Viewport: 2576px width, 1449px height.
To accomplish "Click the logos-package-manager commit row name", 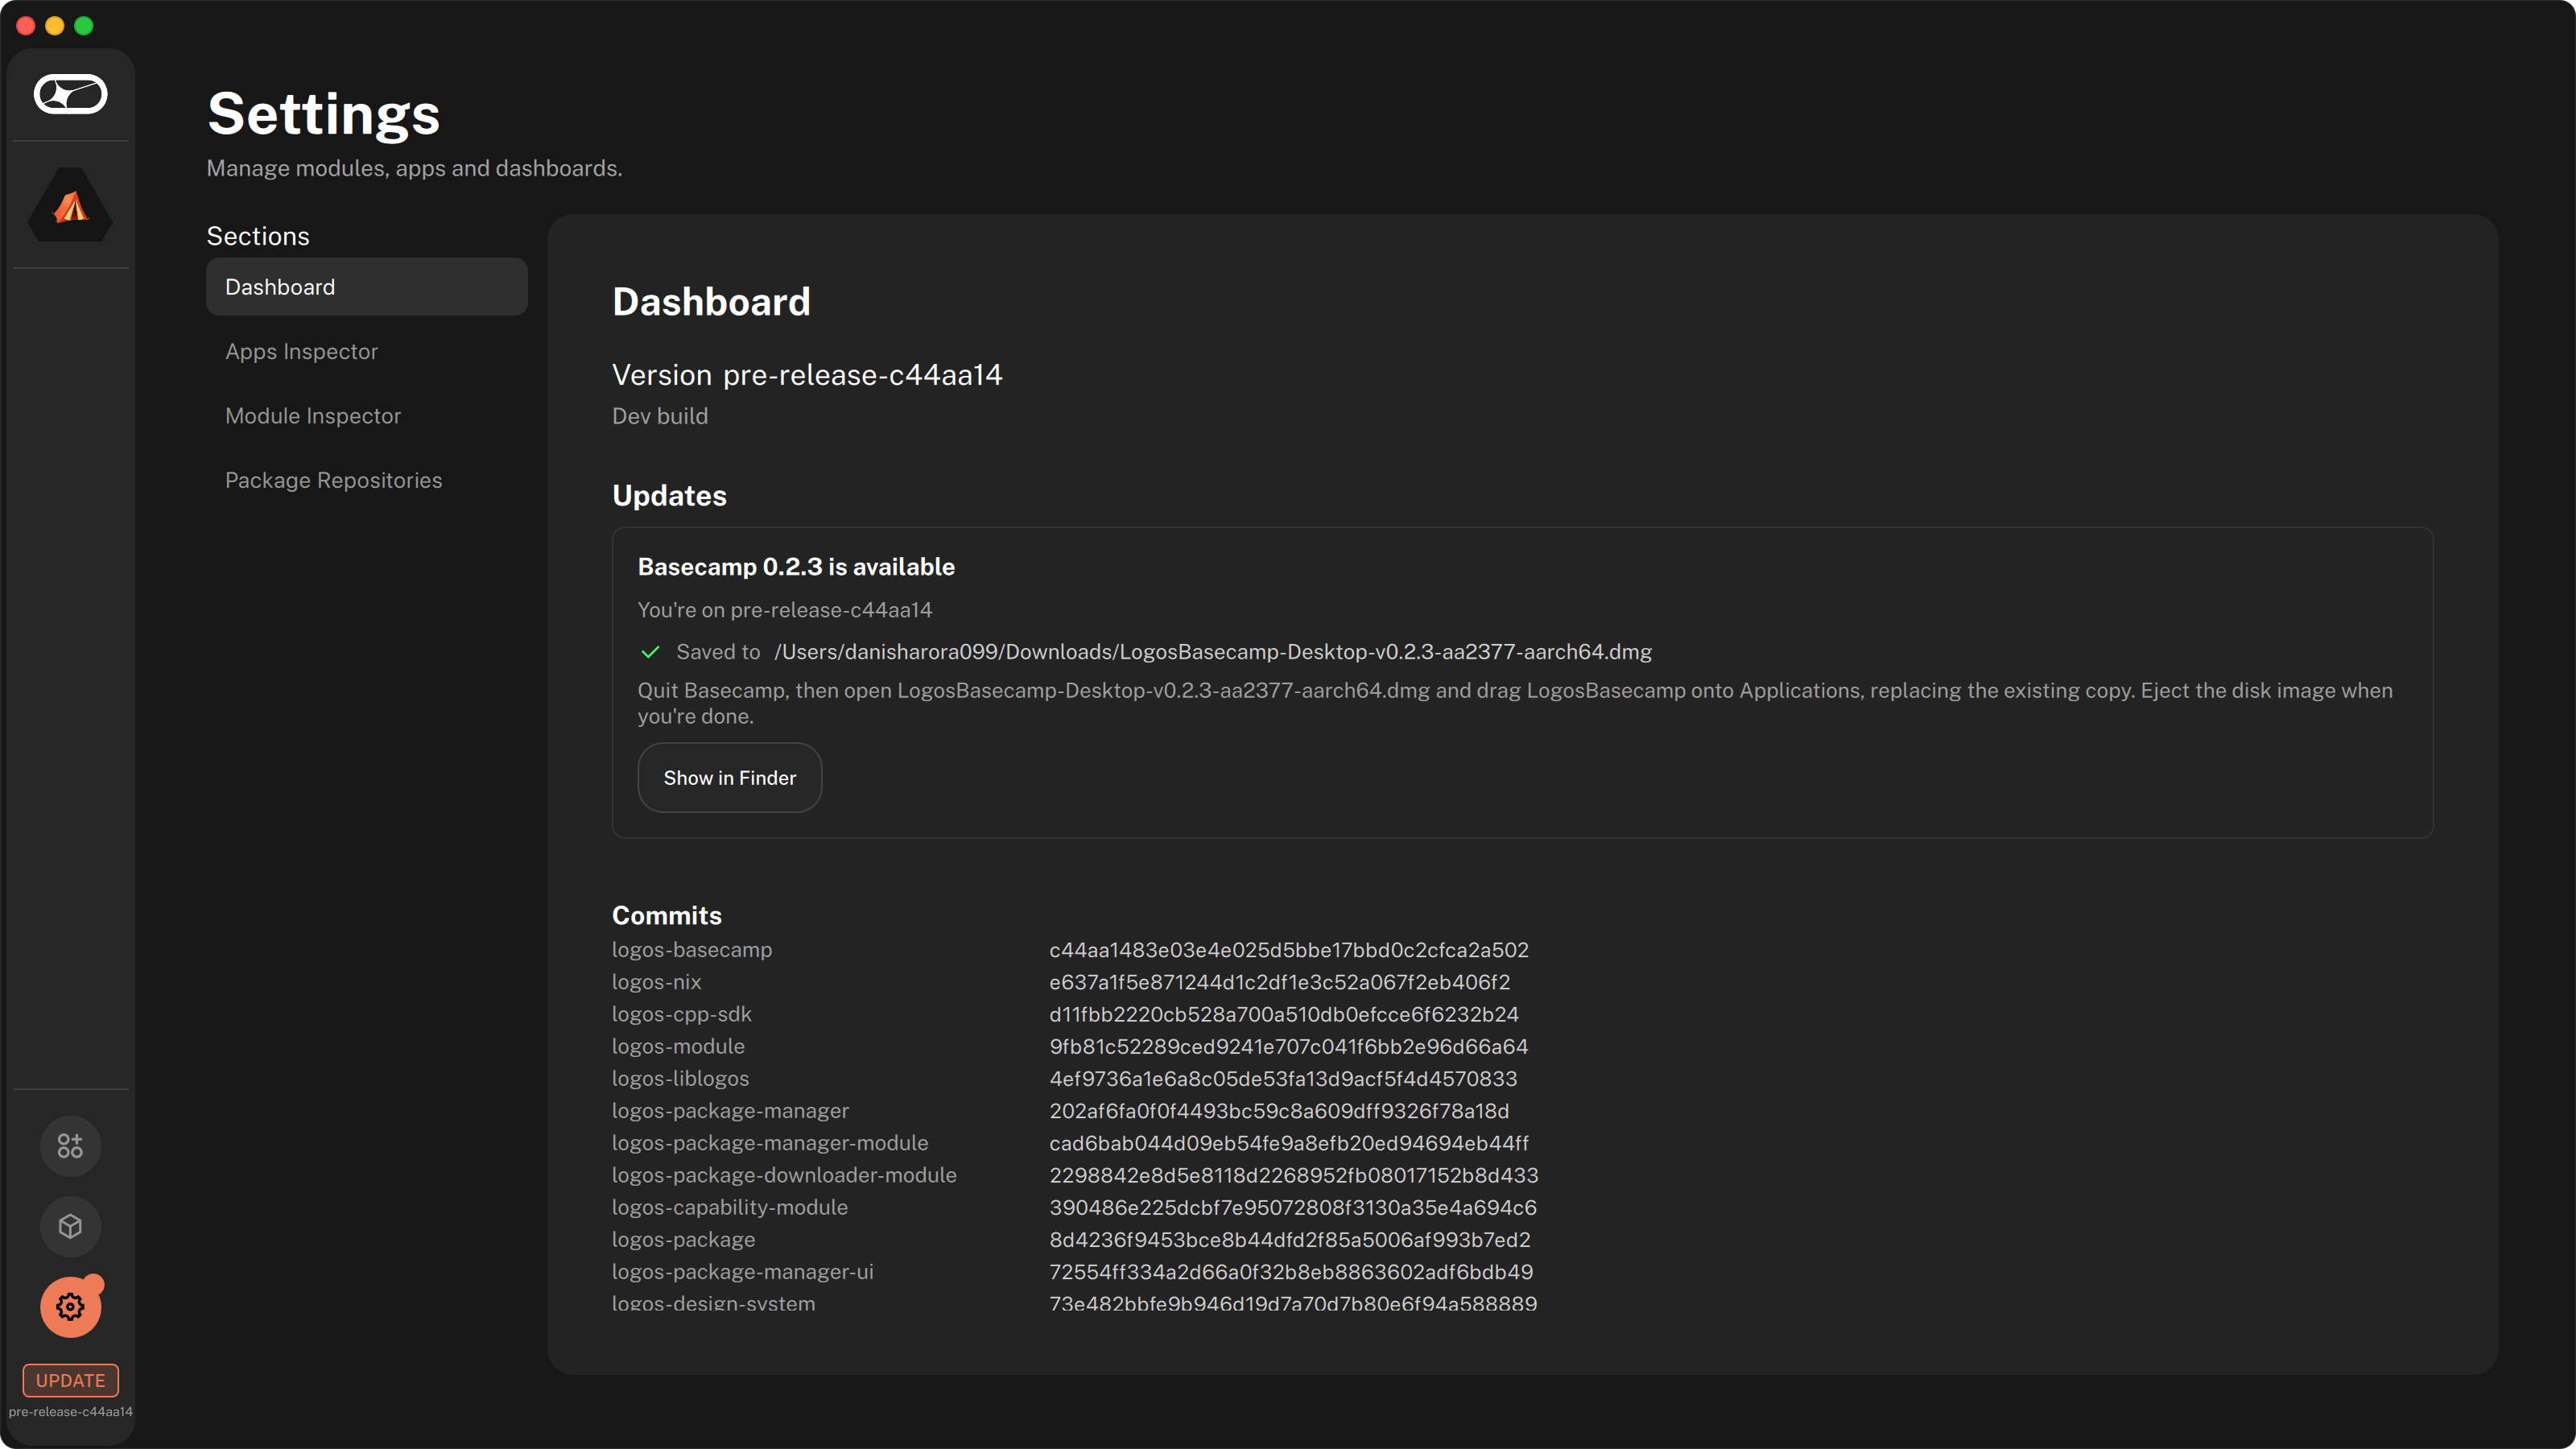I will (x=730, y=1111).
